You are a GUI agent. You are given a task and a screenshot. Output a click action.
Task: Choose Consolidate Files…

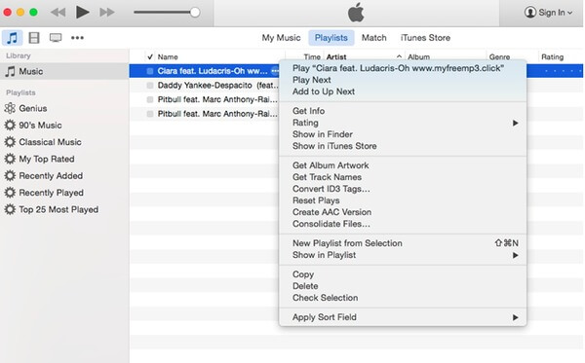point(331,224)
